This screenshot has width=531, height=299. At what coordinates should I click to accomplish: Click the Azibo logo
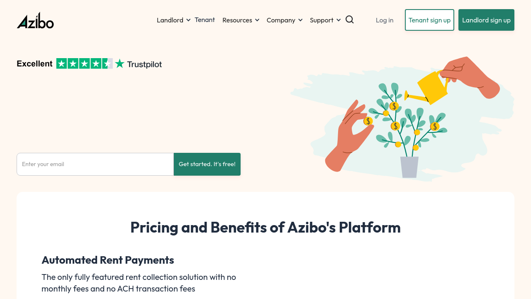coord(35,20)
